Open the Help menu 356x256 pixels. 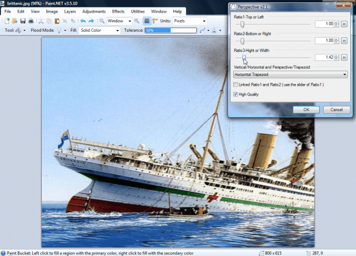click(177, 12)
